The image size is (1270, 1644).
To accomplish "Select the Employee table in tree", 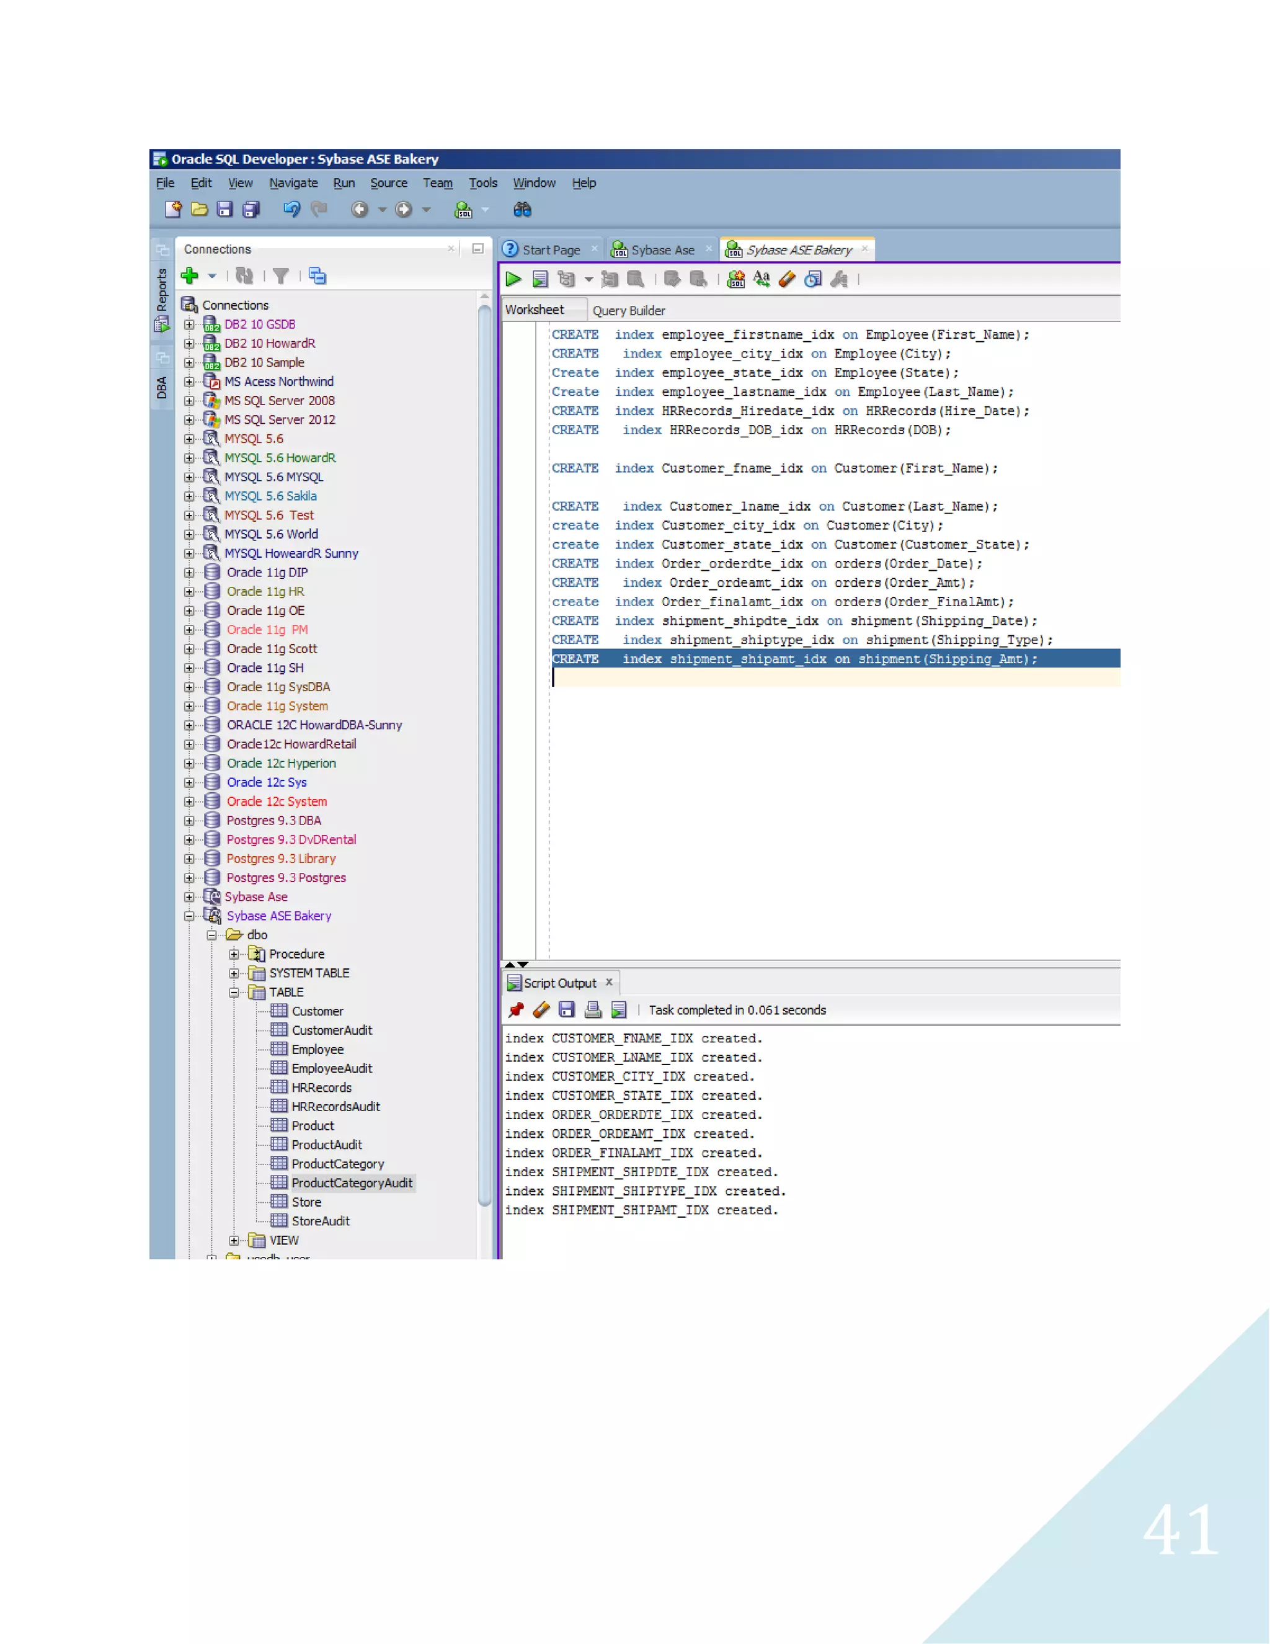I will (x=317, y=1049).
